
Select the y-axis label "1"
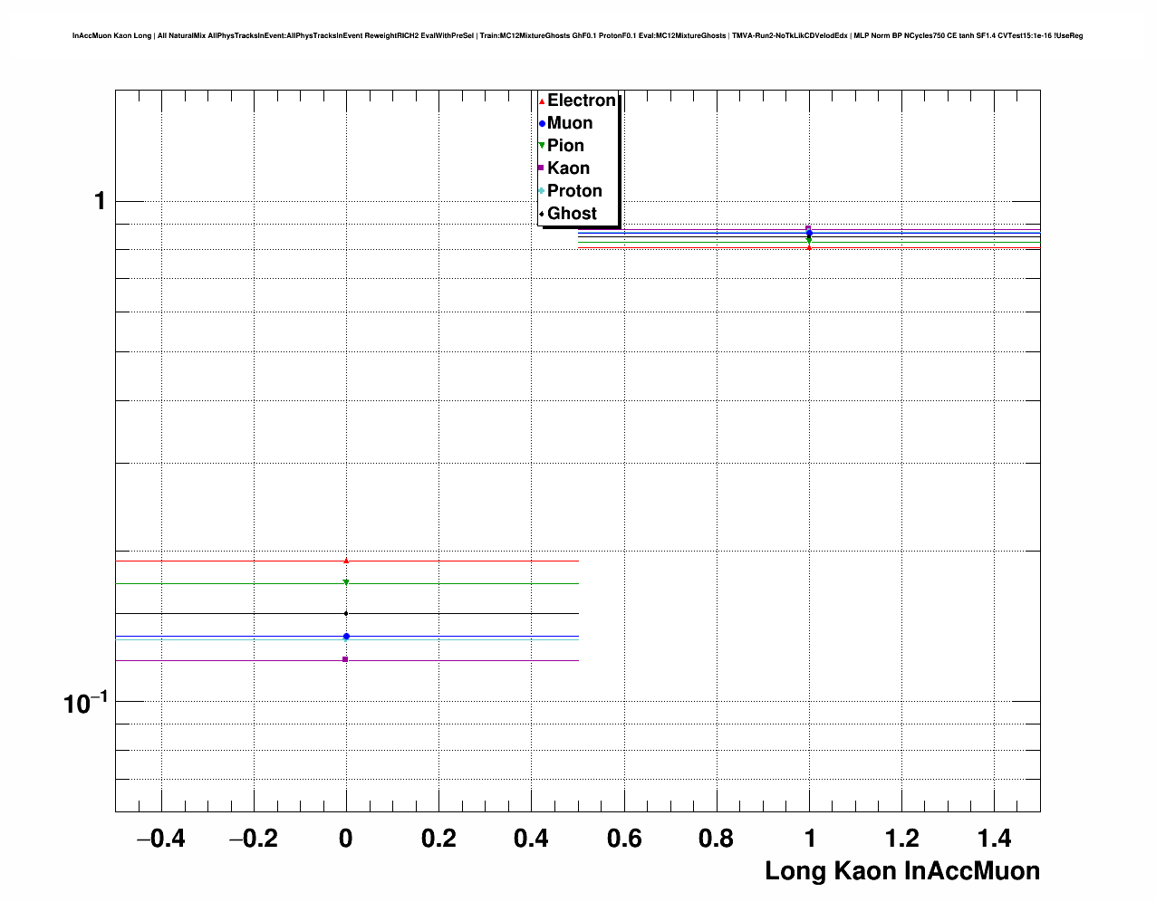coord(100,201)
